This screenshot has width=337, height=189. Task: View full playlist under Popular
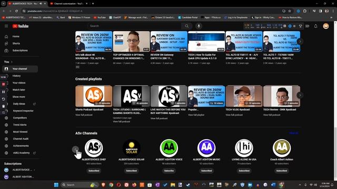196,115
